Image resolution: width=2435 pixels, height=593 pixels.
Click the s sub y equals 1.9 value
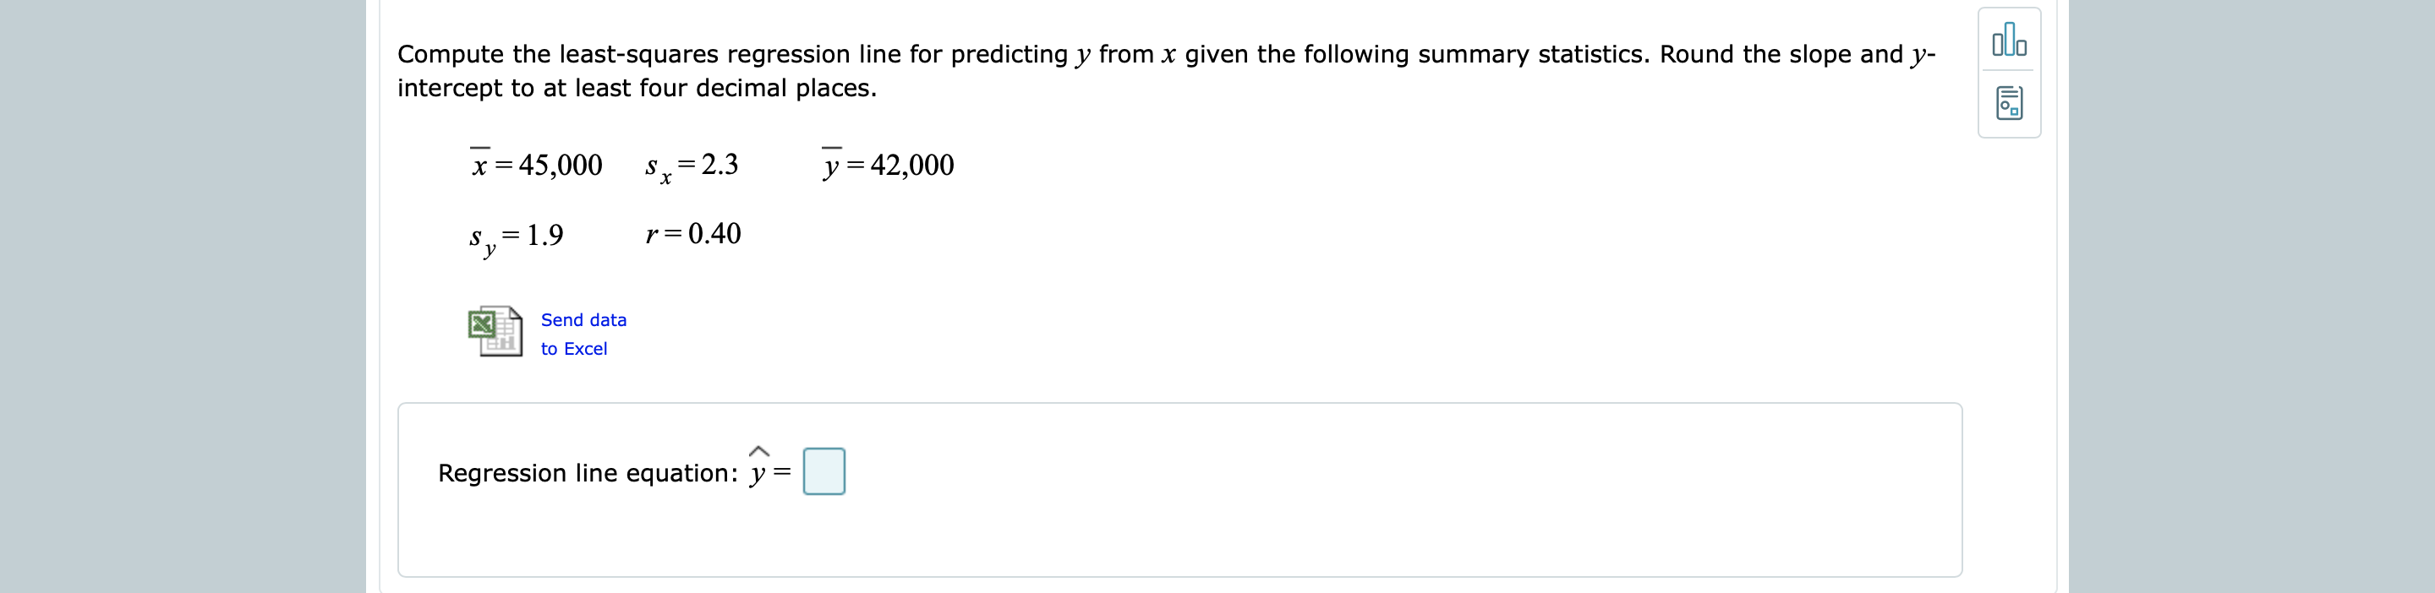[515, 236]
